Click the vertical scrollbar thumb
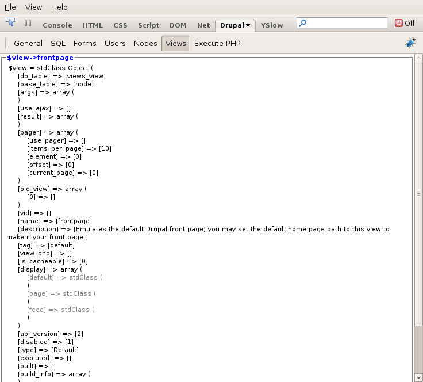The width and height of the screenshot is (423, 382). tap(418, 194)
